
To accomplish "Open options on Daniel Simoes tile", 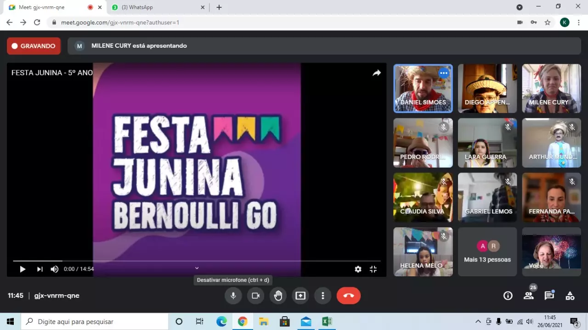I will click(x=443, y=73).
